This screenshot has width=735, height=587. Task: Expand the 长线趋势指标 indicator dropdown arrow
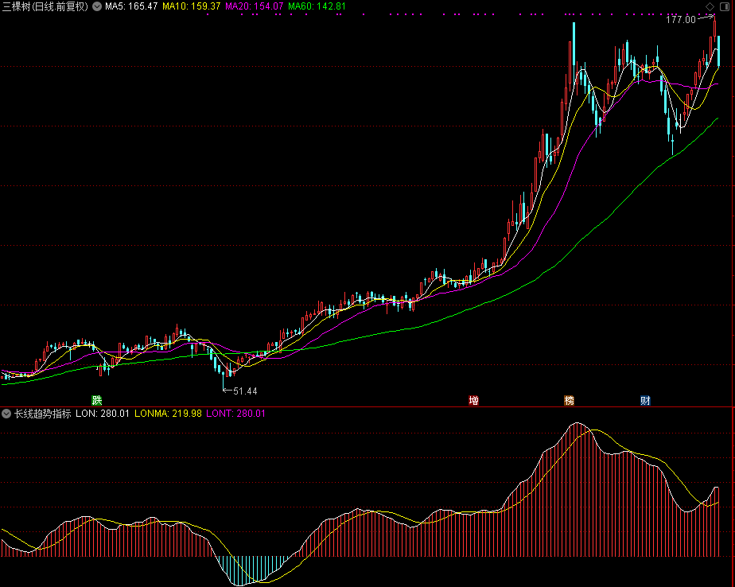(6, 414)
